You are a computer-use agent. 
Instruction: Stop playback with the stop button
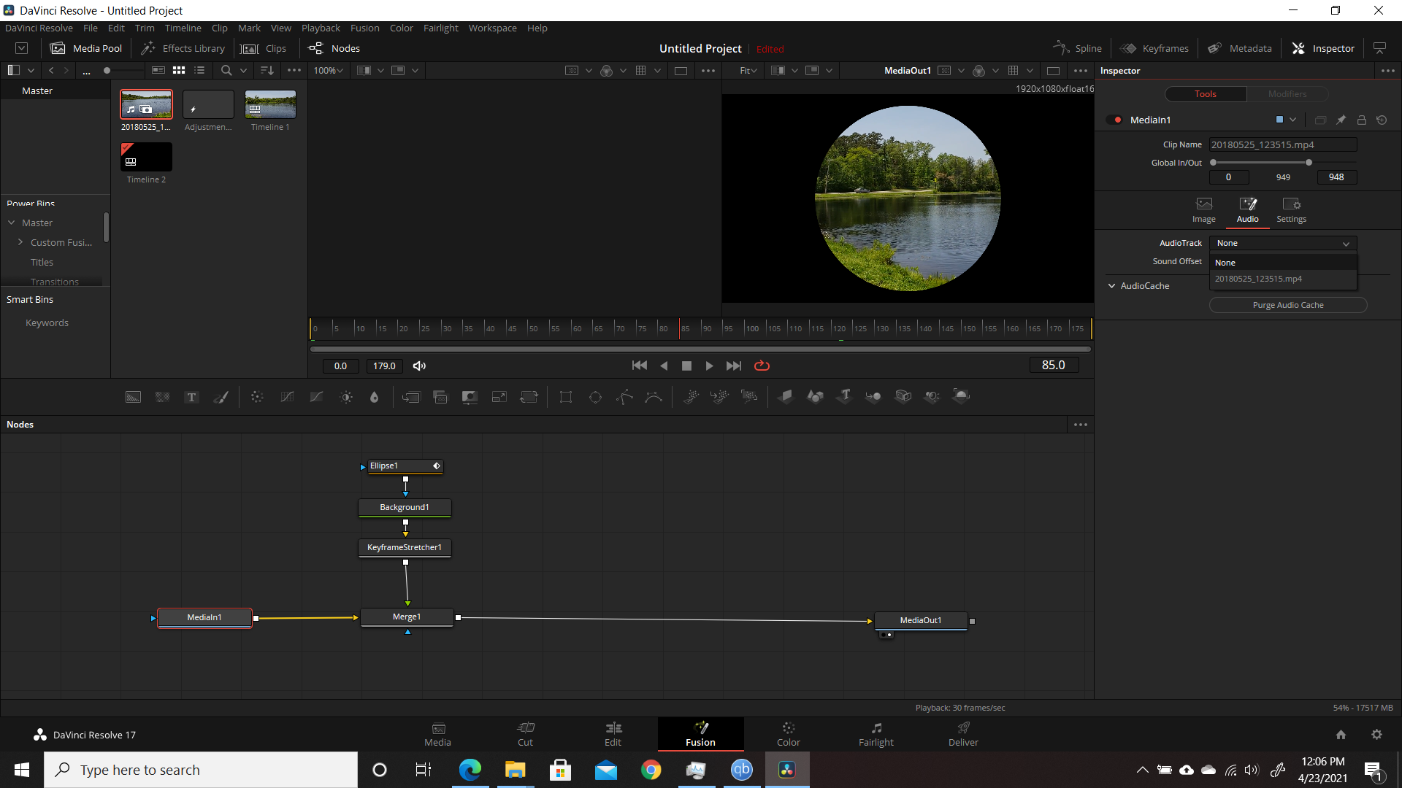coord(686,366)
